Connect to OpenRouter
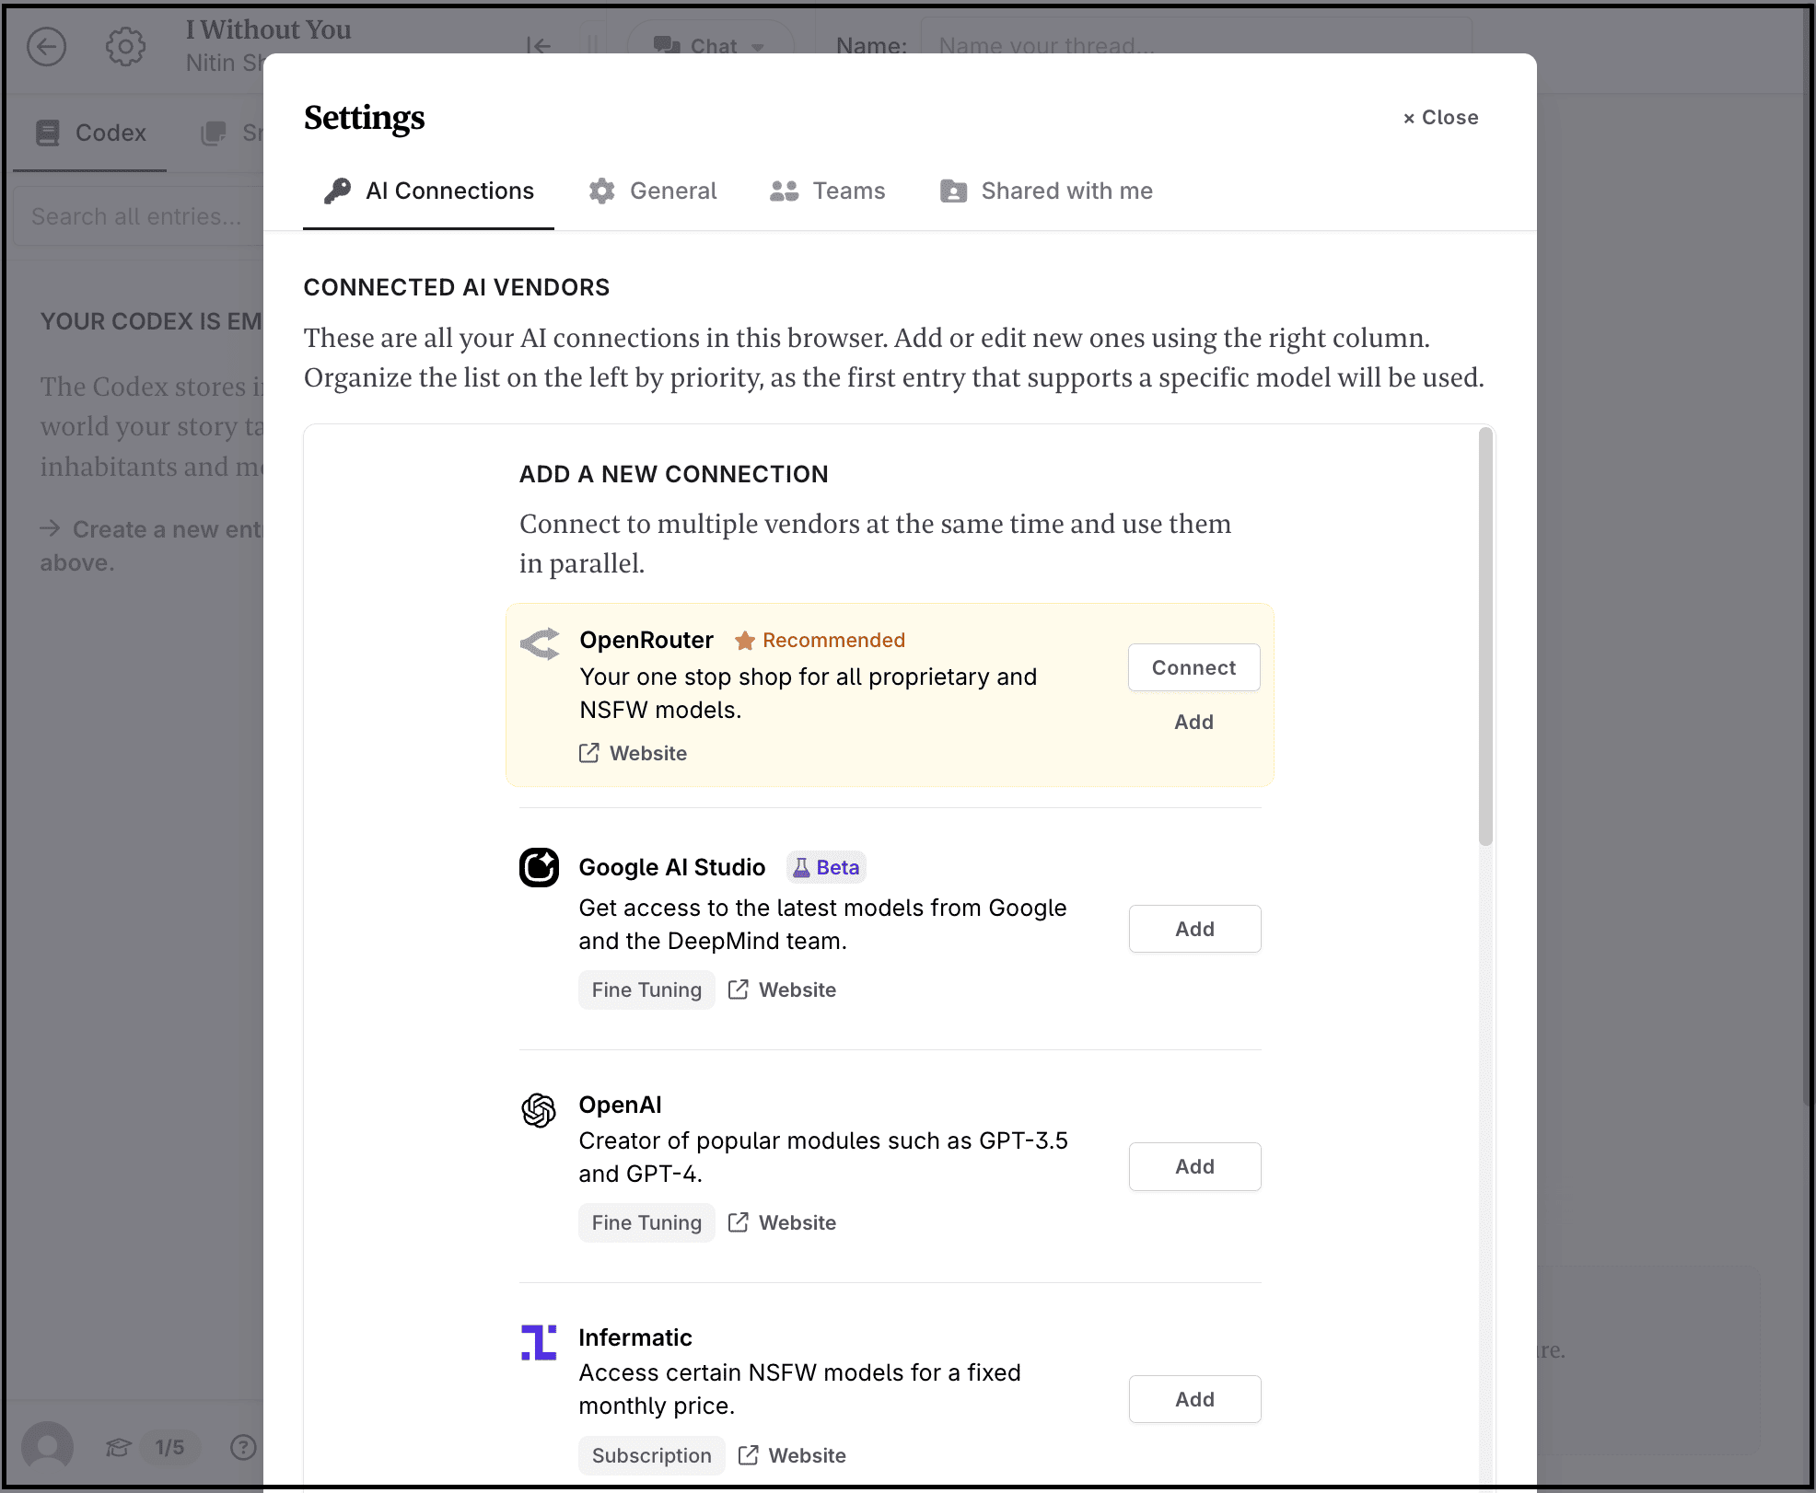The width and height of the screenshot is (1816, 1493). [x=1194, y=667]
